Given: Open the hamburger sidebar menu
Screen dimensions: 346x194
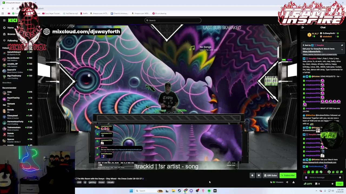Looking at the screenshot, I should pos(4,20).
